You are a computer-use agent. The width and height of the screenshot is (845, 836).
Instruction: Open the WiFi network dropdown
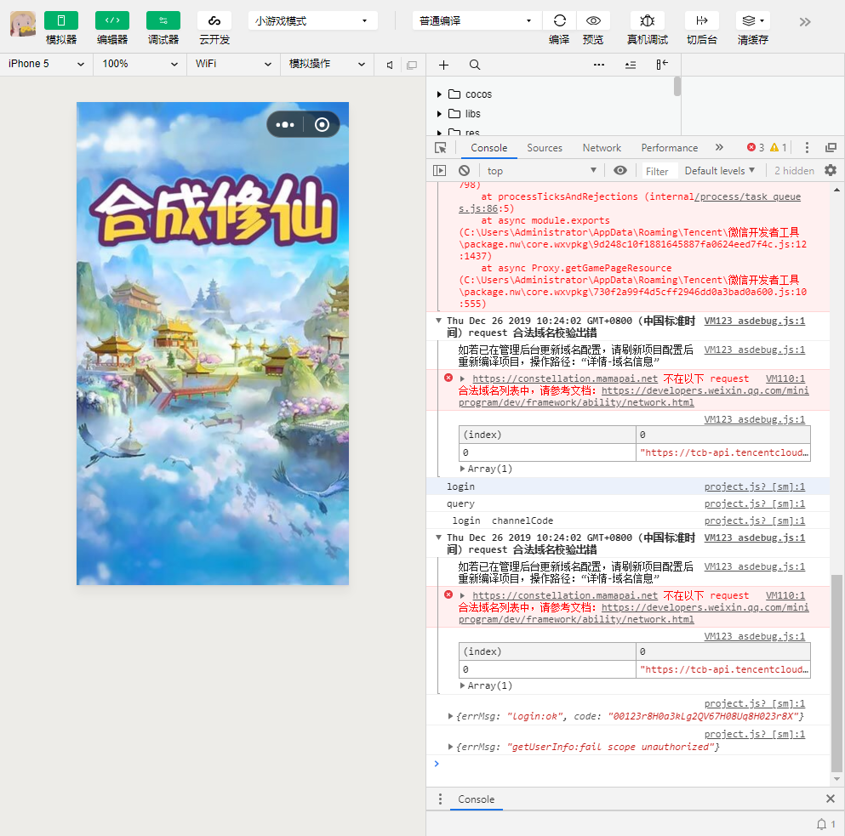(x=233, y=64)
